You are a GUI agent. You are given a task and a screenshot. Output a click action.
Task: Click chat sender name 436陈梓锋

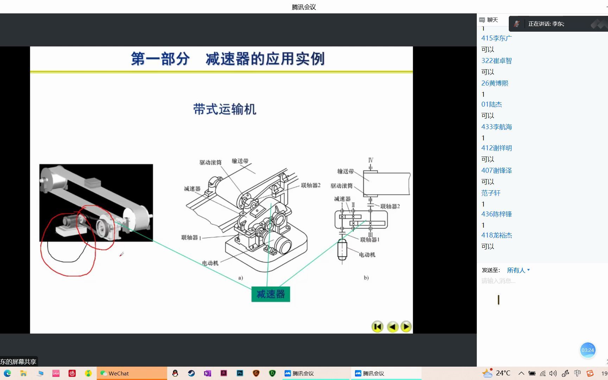point(496,214)
